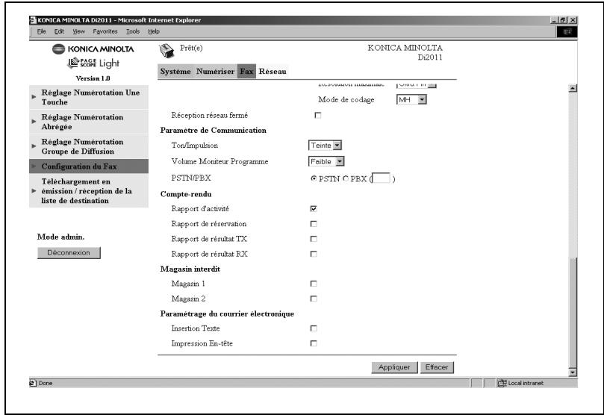The width and height of the screenshot is (604, 415).
Task: Click the Version 1.0 text
Action: pyautogui.click(x=93, y=78)
